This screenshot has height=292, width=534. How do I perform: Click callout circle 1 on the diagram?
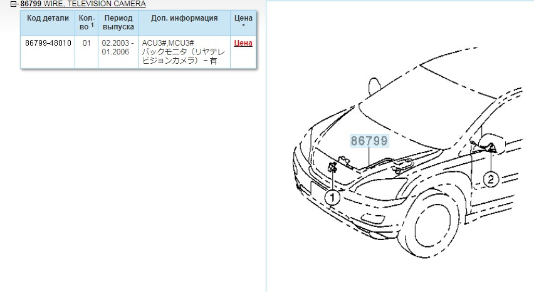point(332,198)
